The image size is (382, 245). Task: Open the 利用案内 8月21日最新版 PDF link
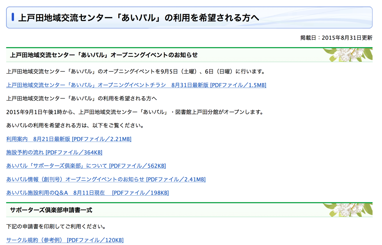(x=69, y=139)
